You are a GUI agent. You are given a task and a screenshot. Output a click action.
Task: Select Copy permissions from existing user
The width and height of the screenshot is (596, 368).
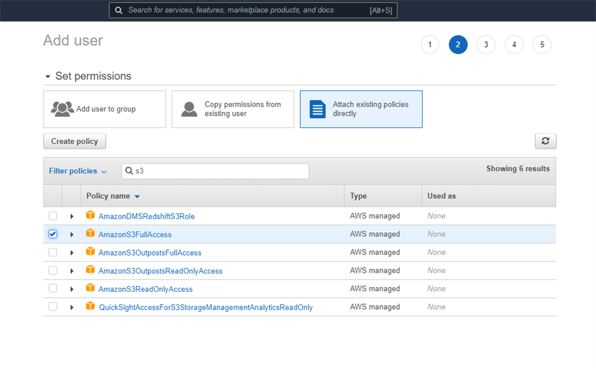point(232,109)
